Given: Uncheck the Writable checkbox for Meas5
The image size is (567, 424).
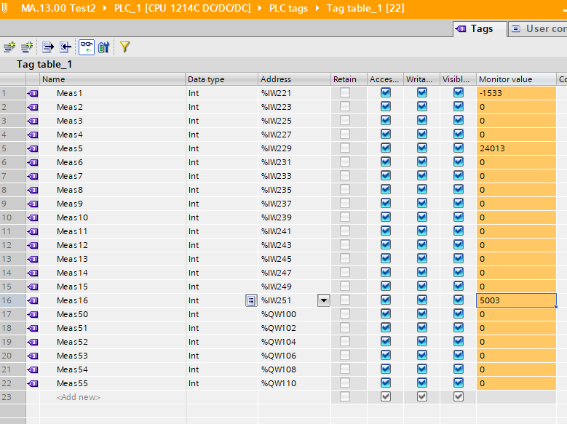Looking at the screenshot, I should [x=422, y=148].
